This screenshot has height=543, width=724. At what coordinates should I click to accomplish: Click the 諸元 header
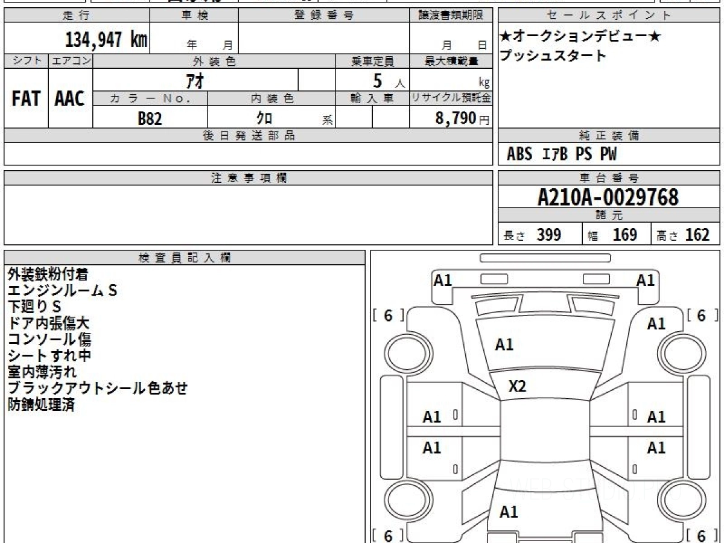click(609, 215)
